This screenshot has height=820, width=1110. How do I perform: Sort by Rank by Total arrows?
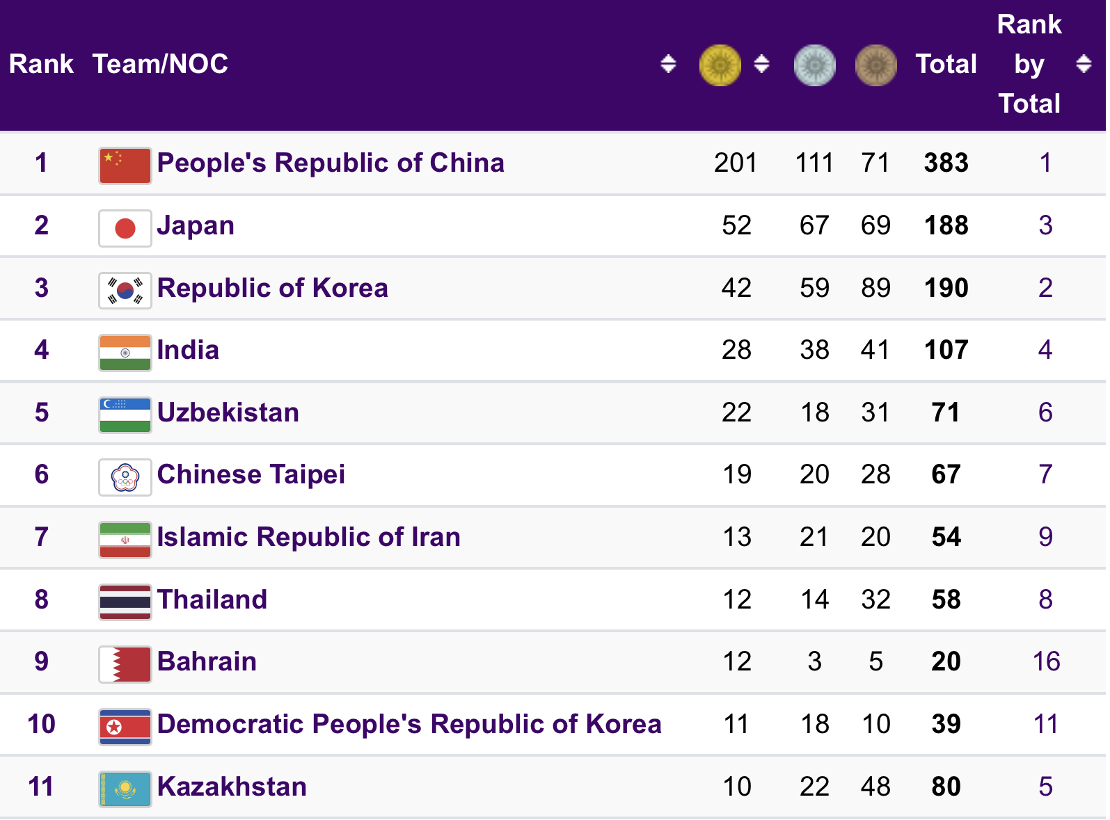coord(1084,64)
